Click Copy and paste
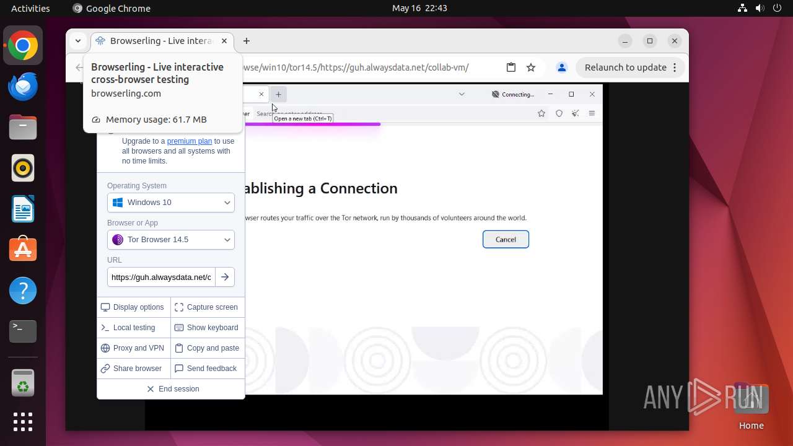Image resolution: width=793 pixels, height=446 pixels. pos(208,348)
